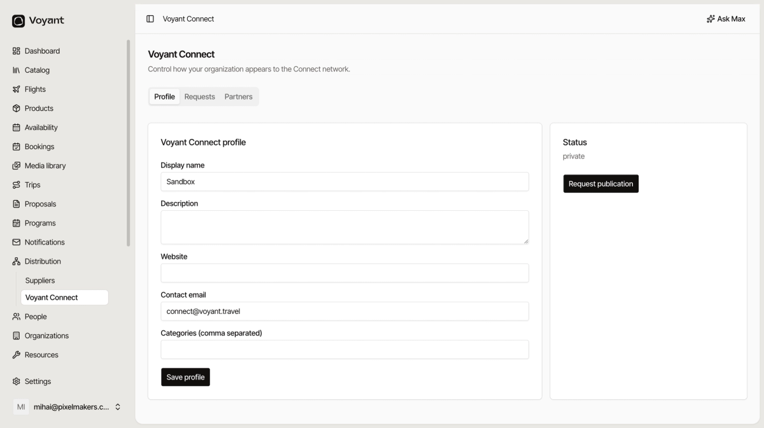Image resolution: width=764 pixels, height=428 pixels.
Task: Click the Status heading
Action: coord(575,142)
